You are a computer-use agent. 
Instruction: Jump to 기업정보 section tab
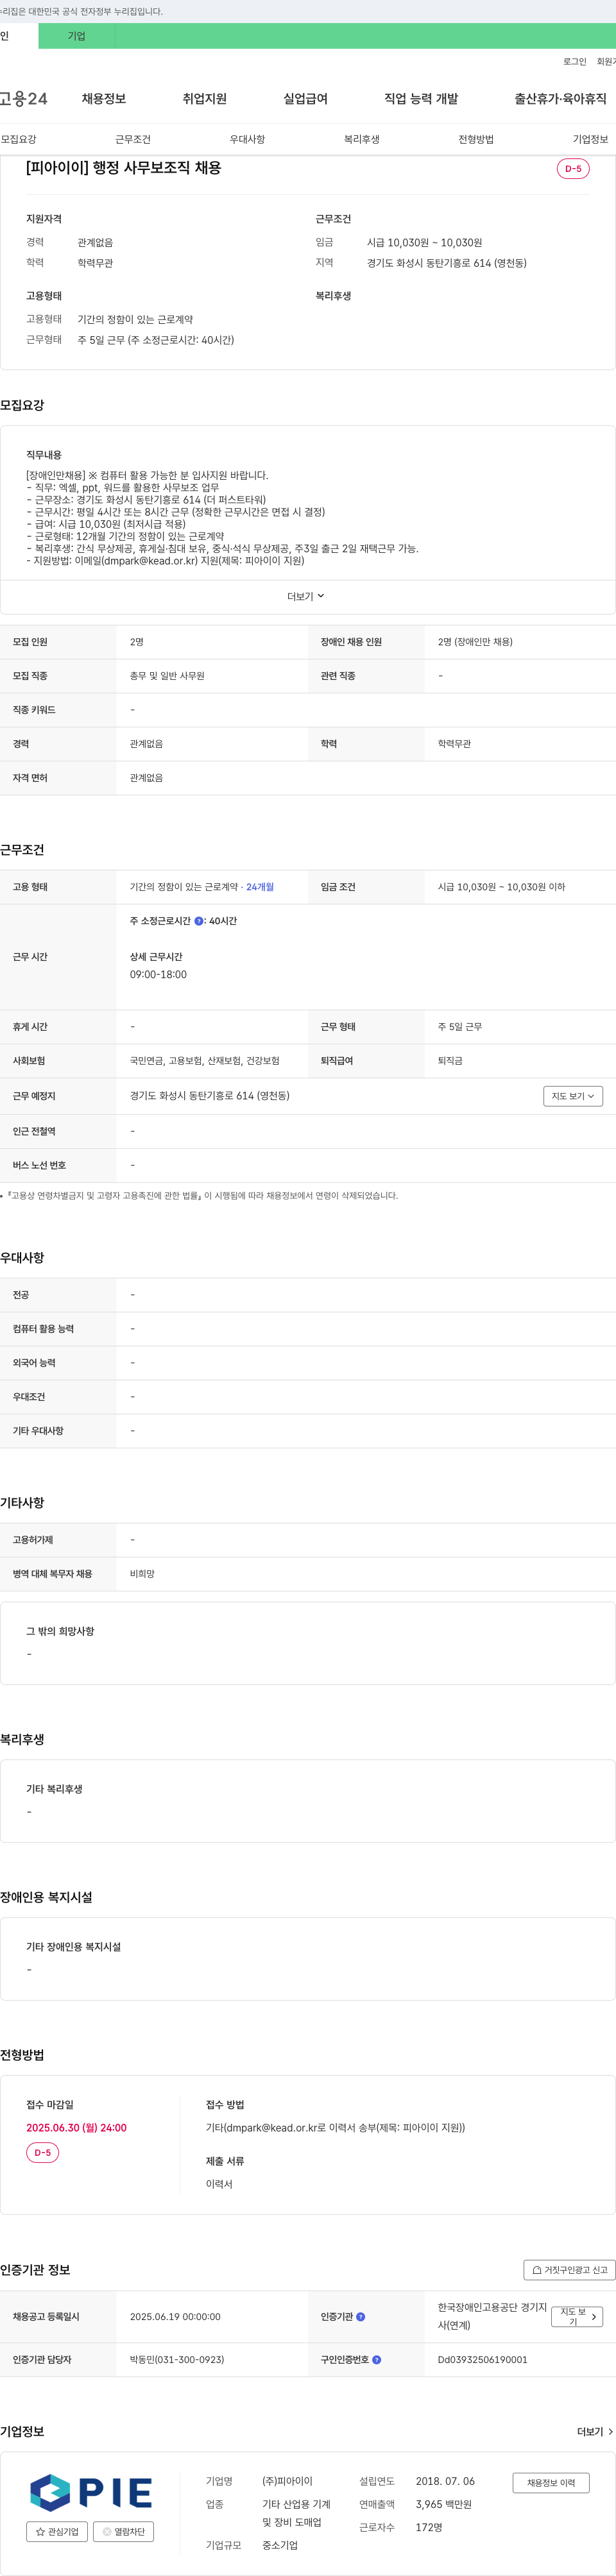coord(591,139)
